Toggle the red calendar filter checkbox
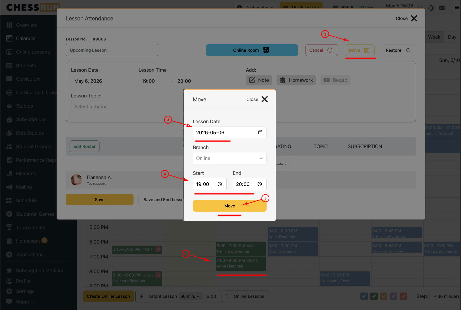The image size is (461, 310). (x=403, y=296)
